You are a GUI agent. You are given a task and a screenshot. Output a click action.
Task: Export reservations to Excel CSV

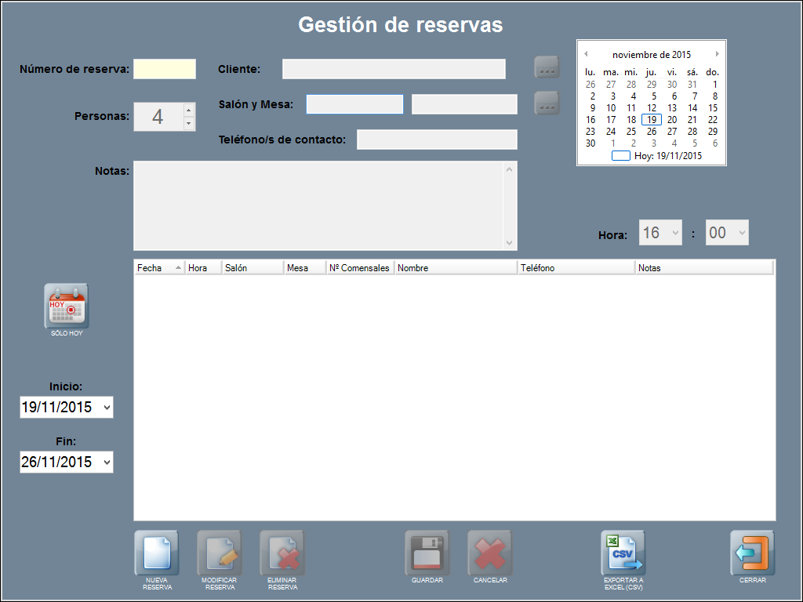click(x=623, y=553)
